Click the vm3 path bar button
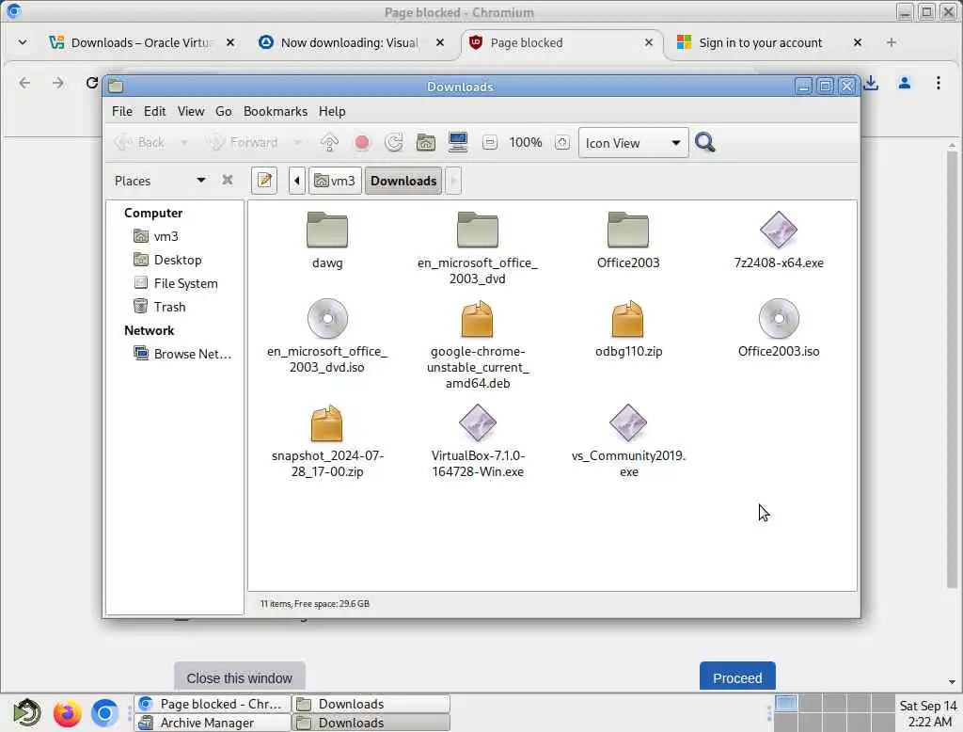The height and width of the screenshot is (732, 963). pos(335,181)
